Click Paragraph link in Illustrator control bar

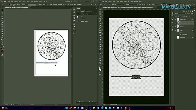(60, 5)
